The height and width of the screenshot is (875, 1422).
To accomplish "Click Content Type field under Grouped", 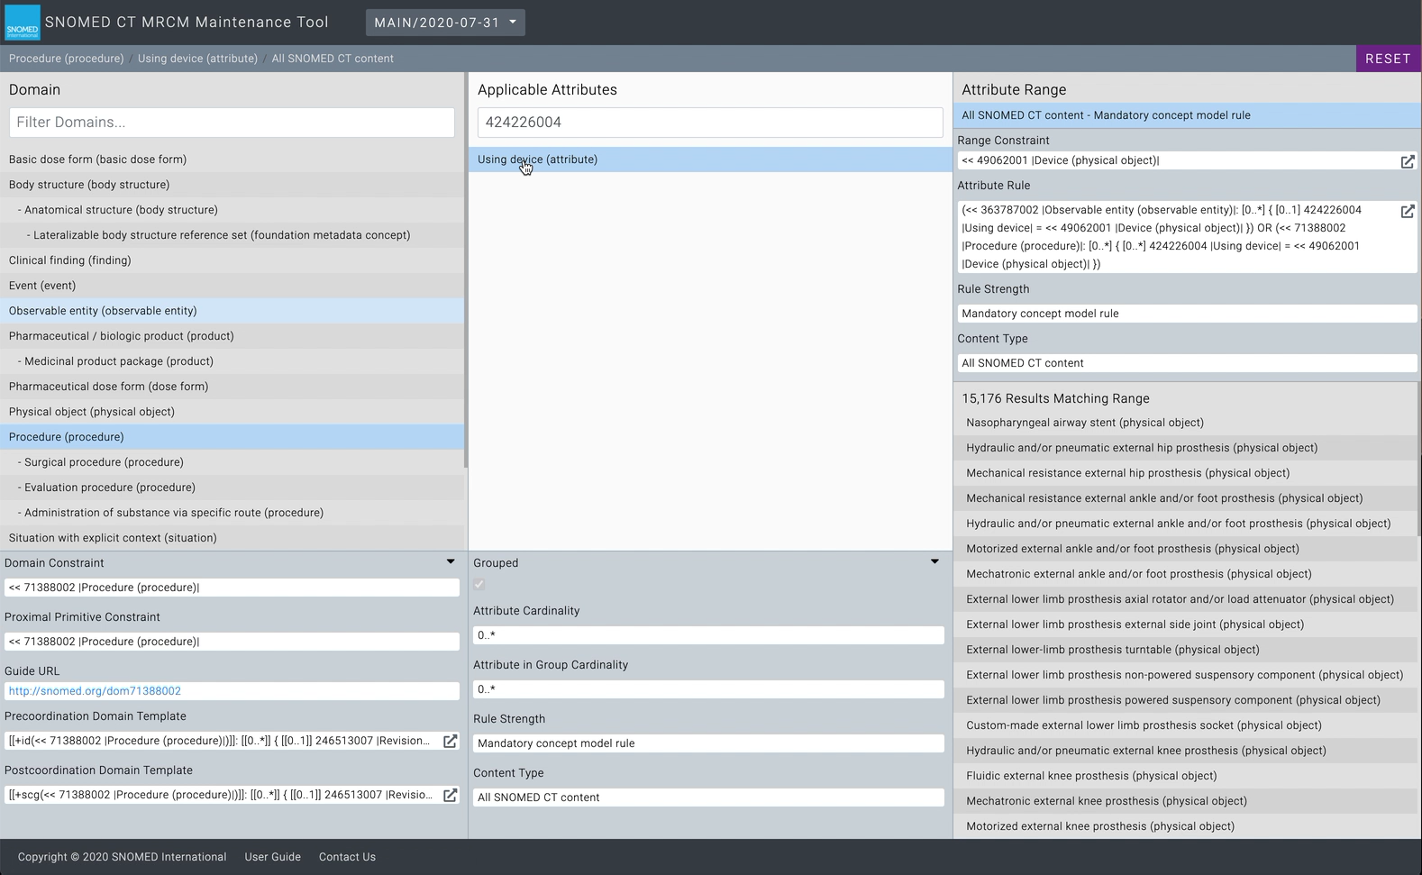I will (x=708, y=798).
